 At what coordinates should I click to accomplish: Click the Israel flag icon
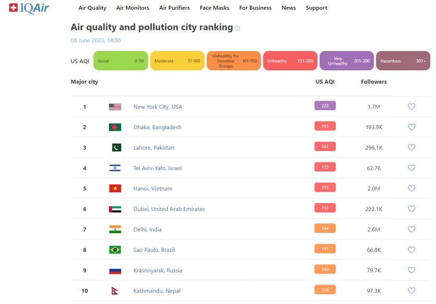point(115,168)
